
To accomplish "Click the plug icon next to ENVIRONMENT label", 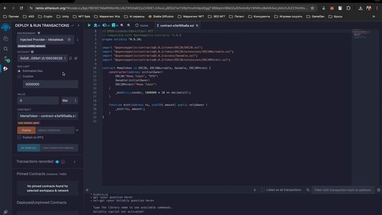I will pos(39,33).
